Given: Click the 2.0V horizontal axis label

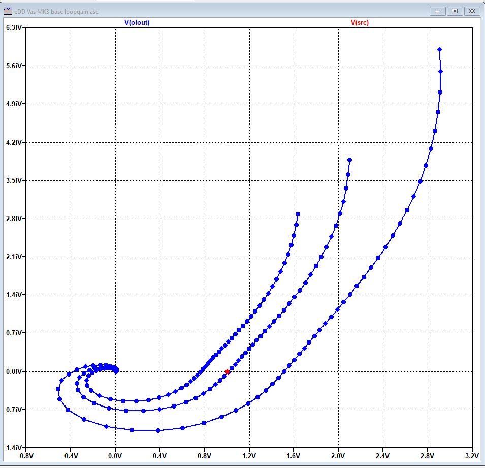Looking at the screenshot, I should (x=338, y=456).
